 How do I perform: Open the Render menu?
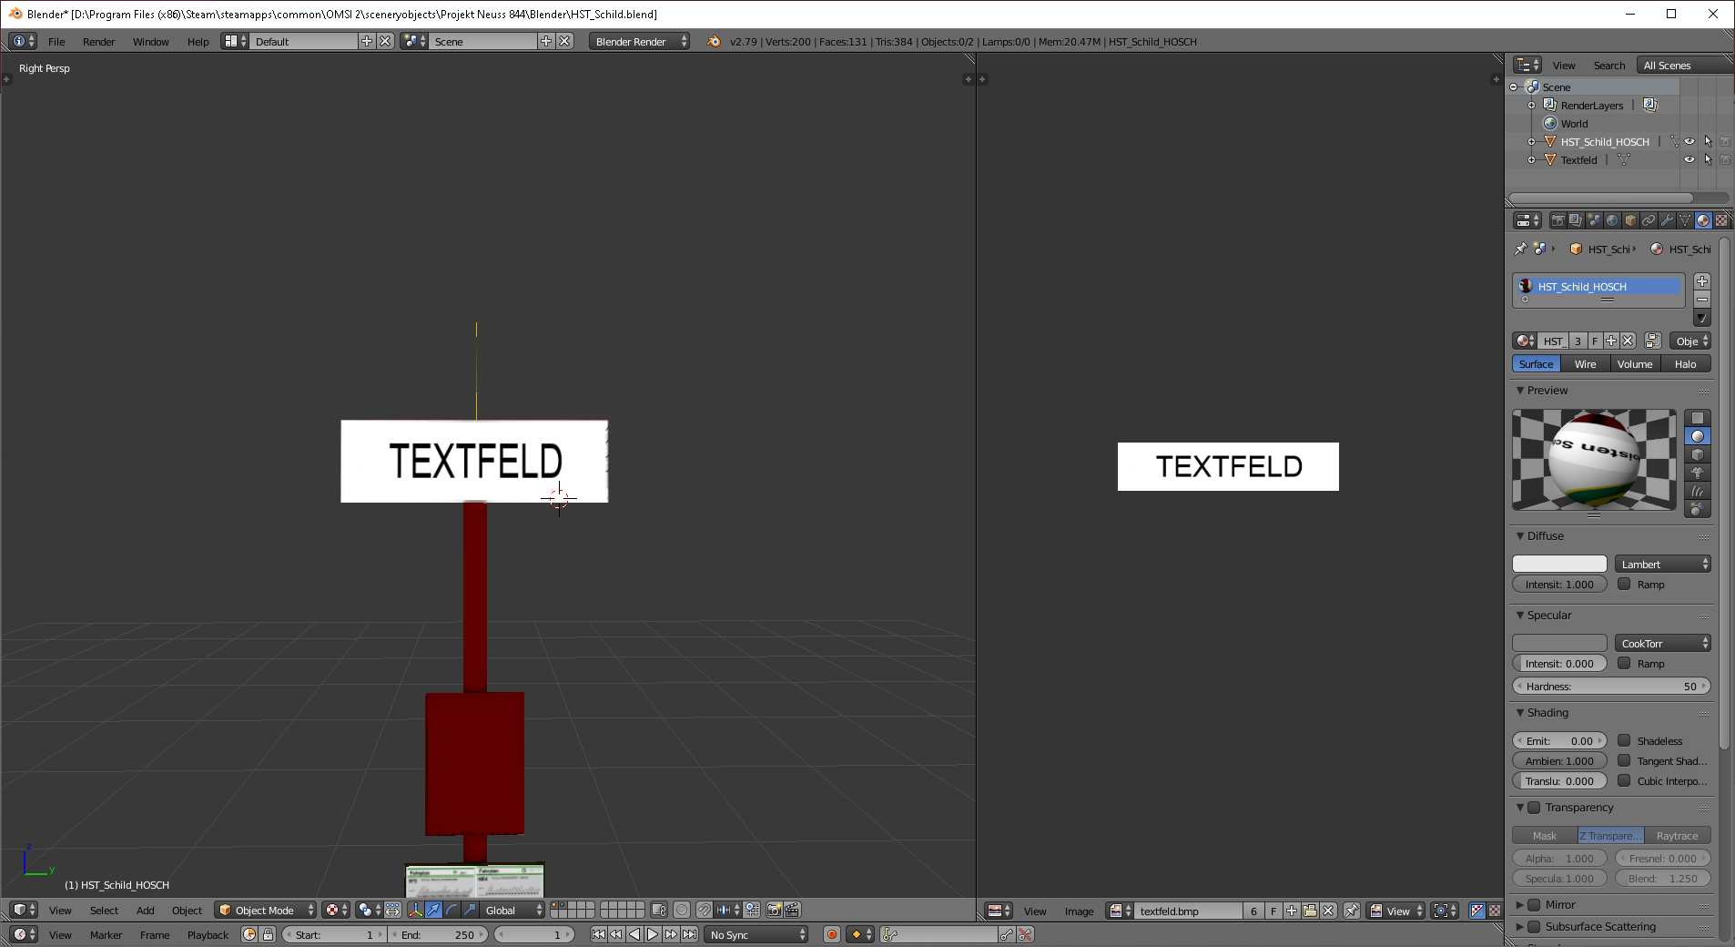[98, 42]
